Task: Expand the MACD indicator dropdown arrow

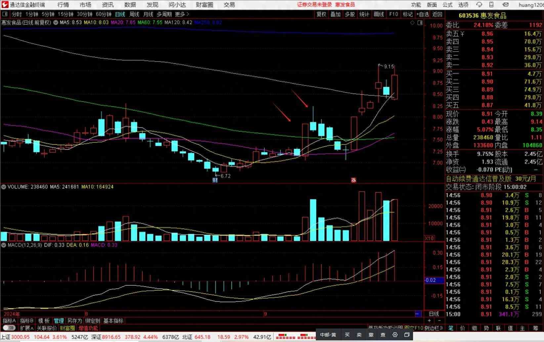Action: pos(4,245)
